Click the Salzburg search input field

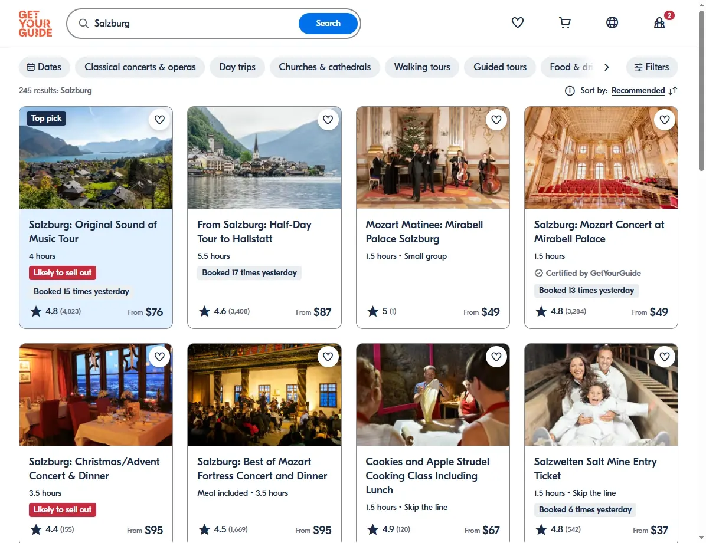194,24
